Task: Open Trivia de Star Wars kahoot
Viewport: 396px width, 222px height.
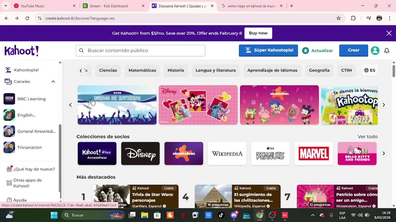Action: coord(136,196)
